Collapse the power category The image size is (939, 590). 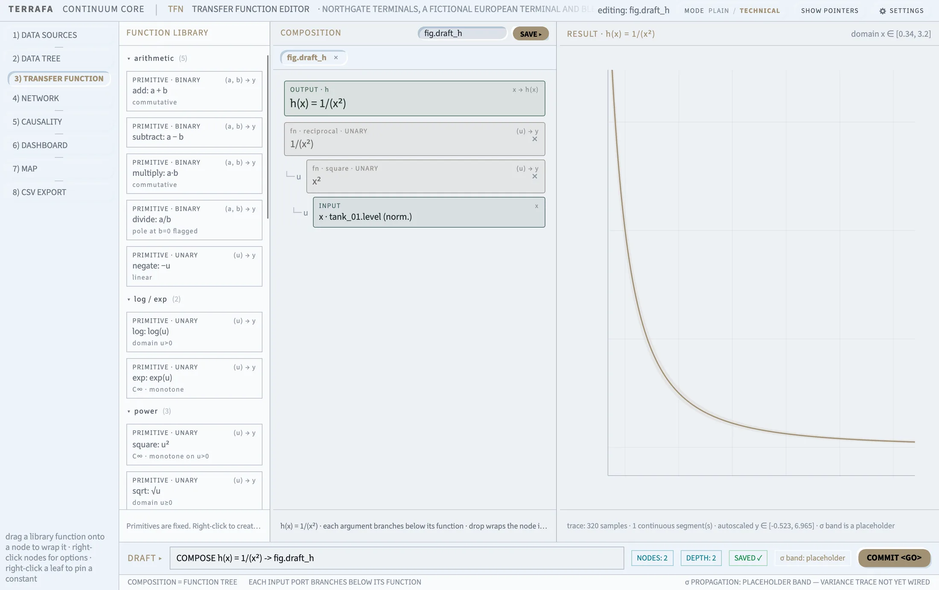click(129, 412)
